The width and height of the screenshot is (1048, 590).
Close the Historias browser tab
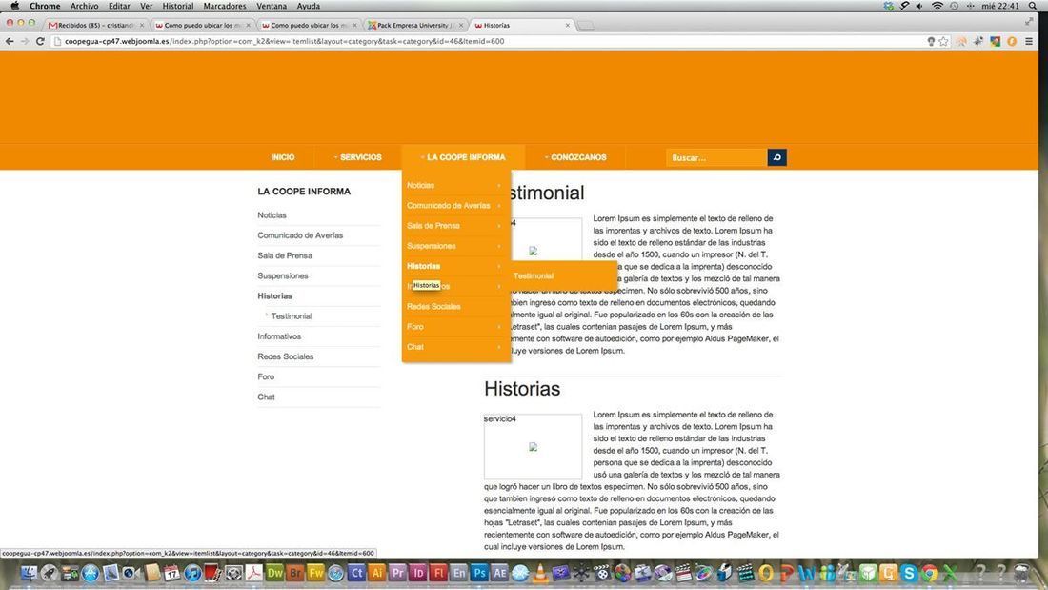(568, 26)
